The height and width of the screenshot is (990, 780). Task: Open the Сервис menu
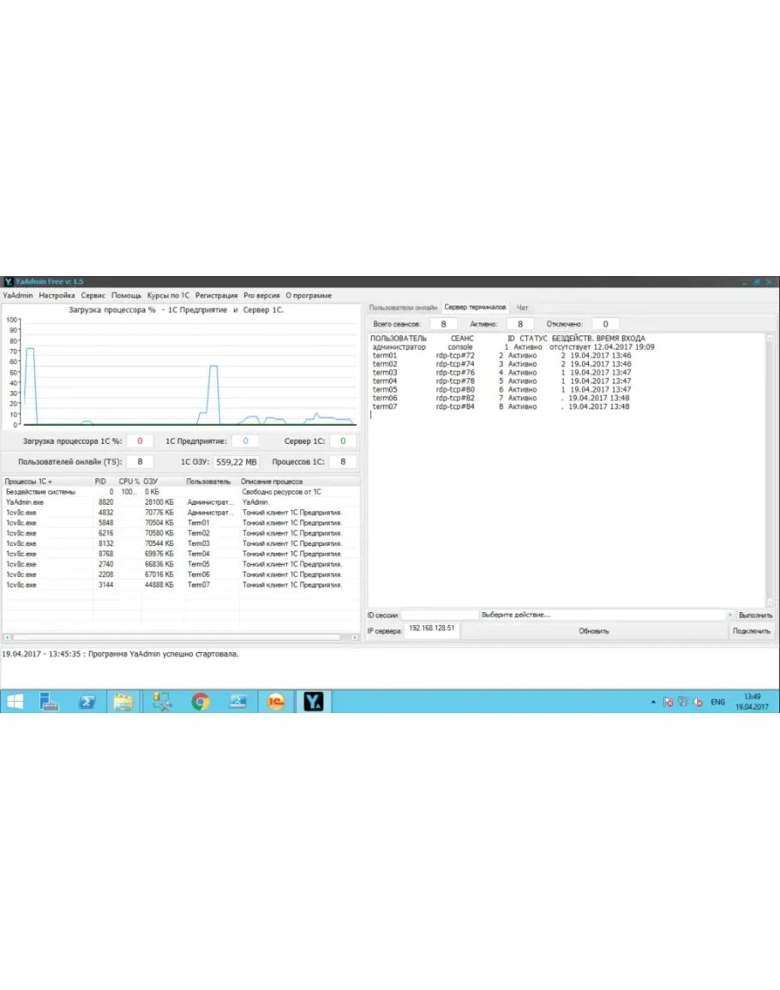pos(93,295)
